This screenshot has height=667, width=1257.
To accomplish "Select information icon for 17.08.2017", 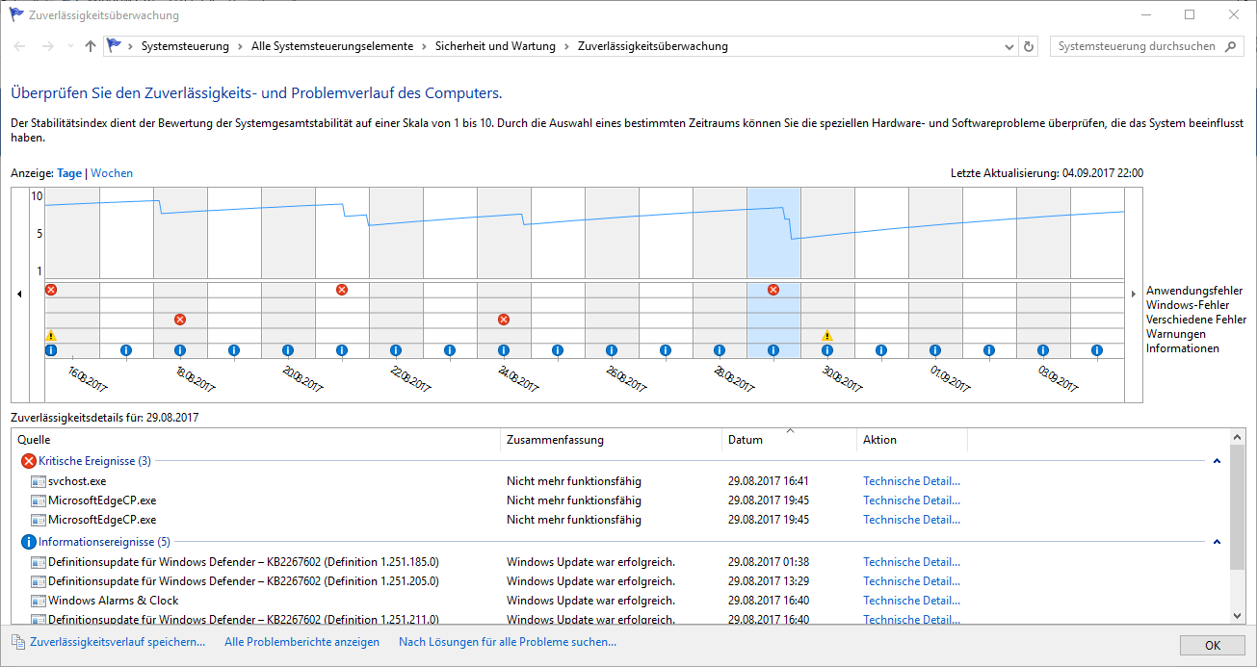I will pos(126,350).
